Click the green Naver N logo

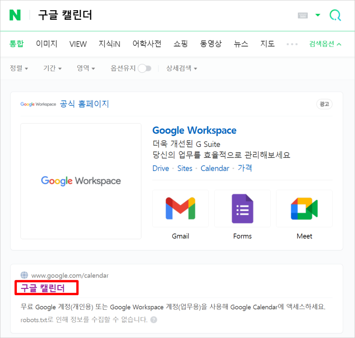point(15,15)
